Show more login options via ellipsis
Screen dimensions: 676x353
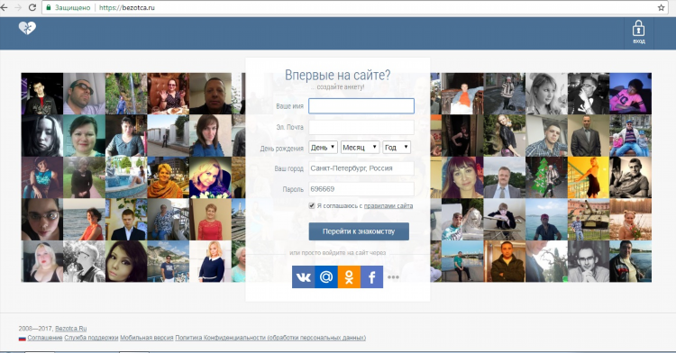coord(393,277)
